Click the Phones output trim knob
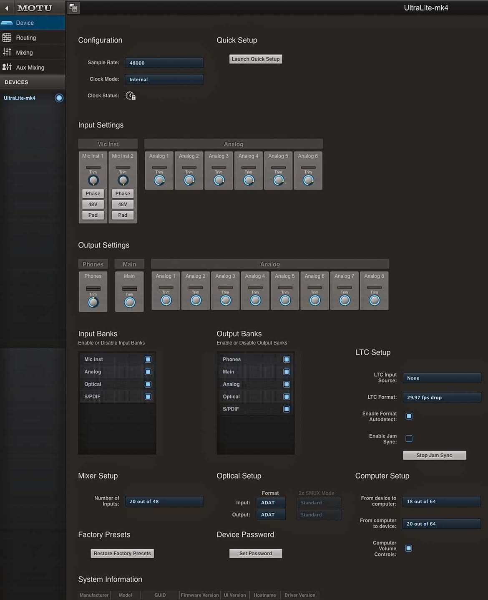The height and width of the screenshot is (600, 488). coord(93,302)
